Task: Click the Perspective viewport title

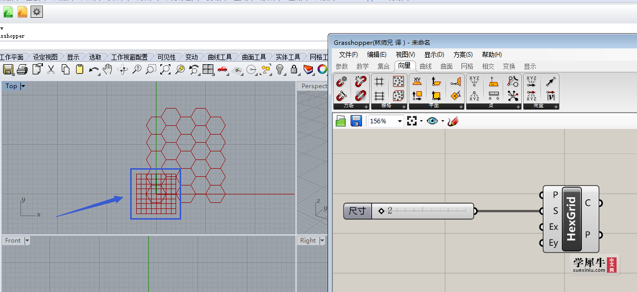Action: click(x=314, y=86)
